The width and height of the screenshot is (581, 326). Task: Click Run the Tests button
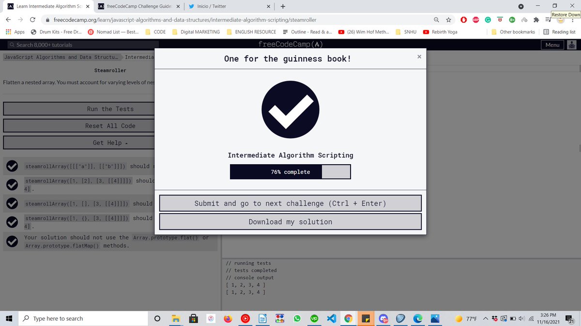click(110, 109)
